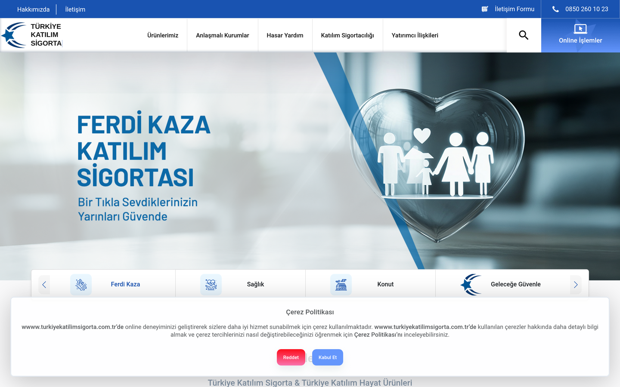
Task: Click the Türkiye Katılım Sigorta logo
Action: pyautogui.click(x=32, y=35)
